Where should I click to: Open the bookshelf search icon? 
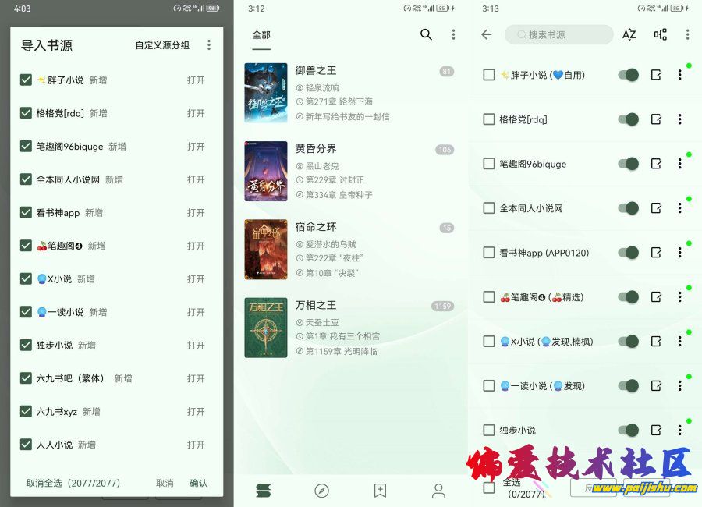(426, 34)
